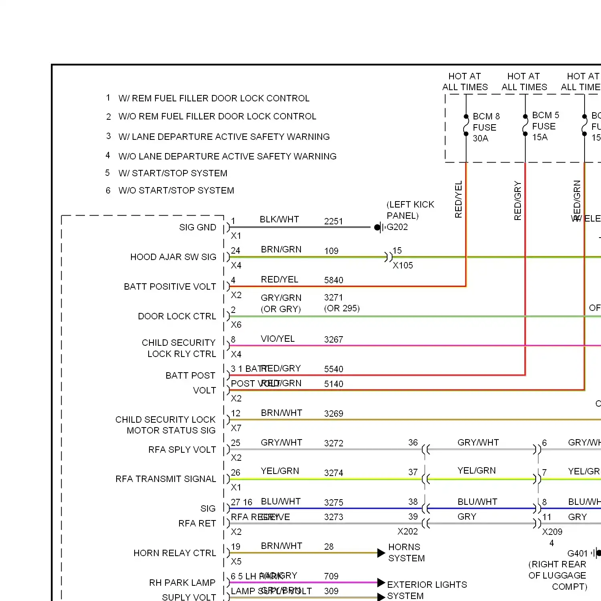Viewport: 601px width, 601px height.
Task: Click the BCM 5 FUSE 15A label
Action: 545,126
